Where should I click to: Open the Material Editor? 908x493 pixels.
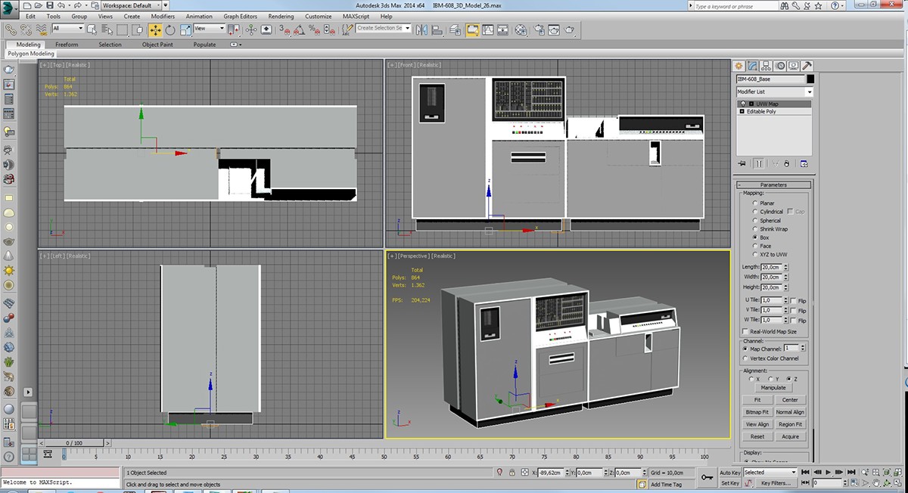point(520,29)
